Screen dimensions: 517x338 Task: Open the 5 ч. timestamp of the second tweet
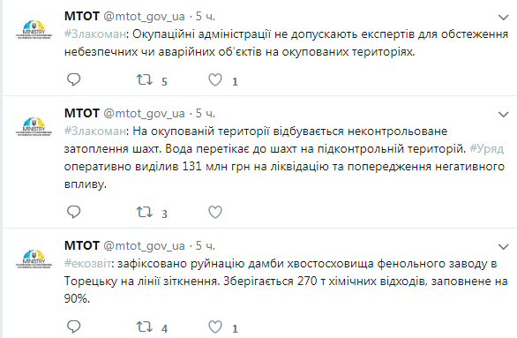206,114
